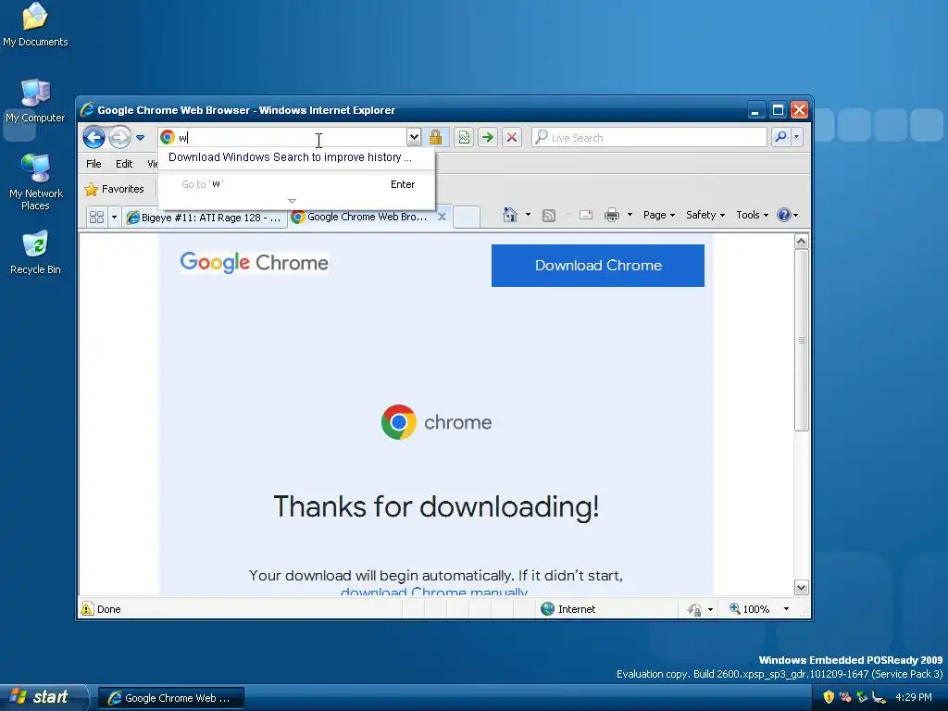Viewport: 948px width, 711px height.
Task: Click the Quick Tabs grid icon
Action: click(x=96, y=217)
